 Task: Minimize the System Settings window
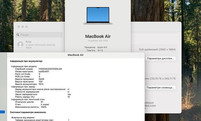click(22, 27)
